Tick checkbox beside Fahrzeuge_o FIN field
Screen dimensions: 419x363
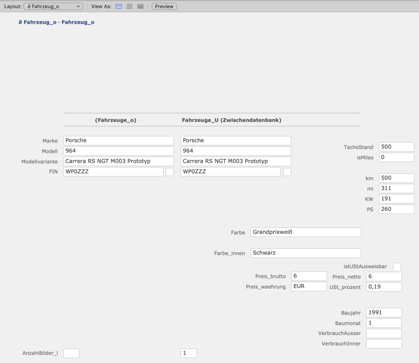click(x=170, y=172)
